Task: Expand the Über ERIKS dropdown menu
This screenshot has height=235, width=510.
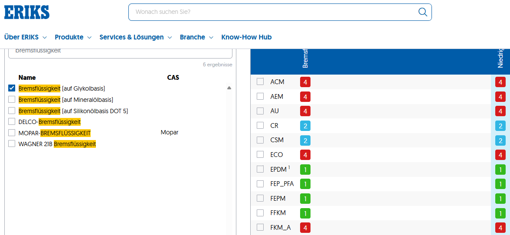Action: click(25, 37)
